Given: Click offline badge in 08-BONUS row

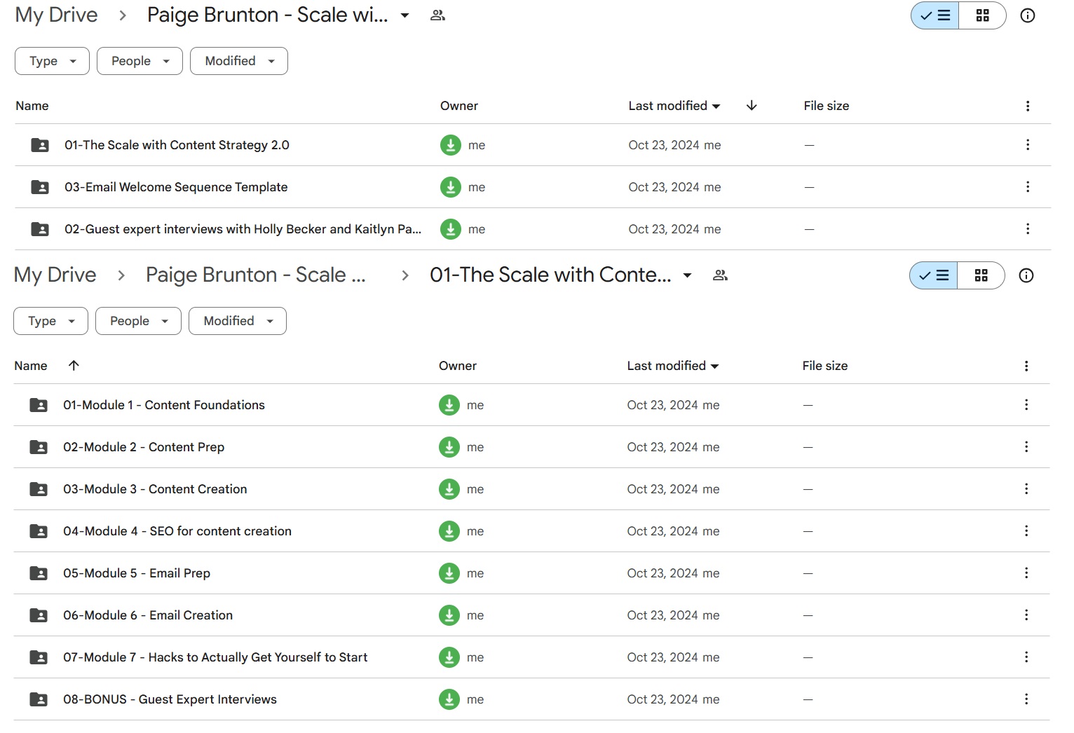Looking at the screenshot, I should point(449,699).
